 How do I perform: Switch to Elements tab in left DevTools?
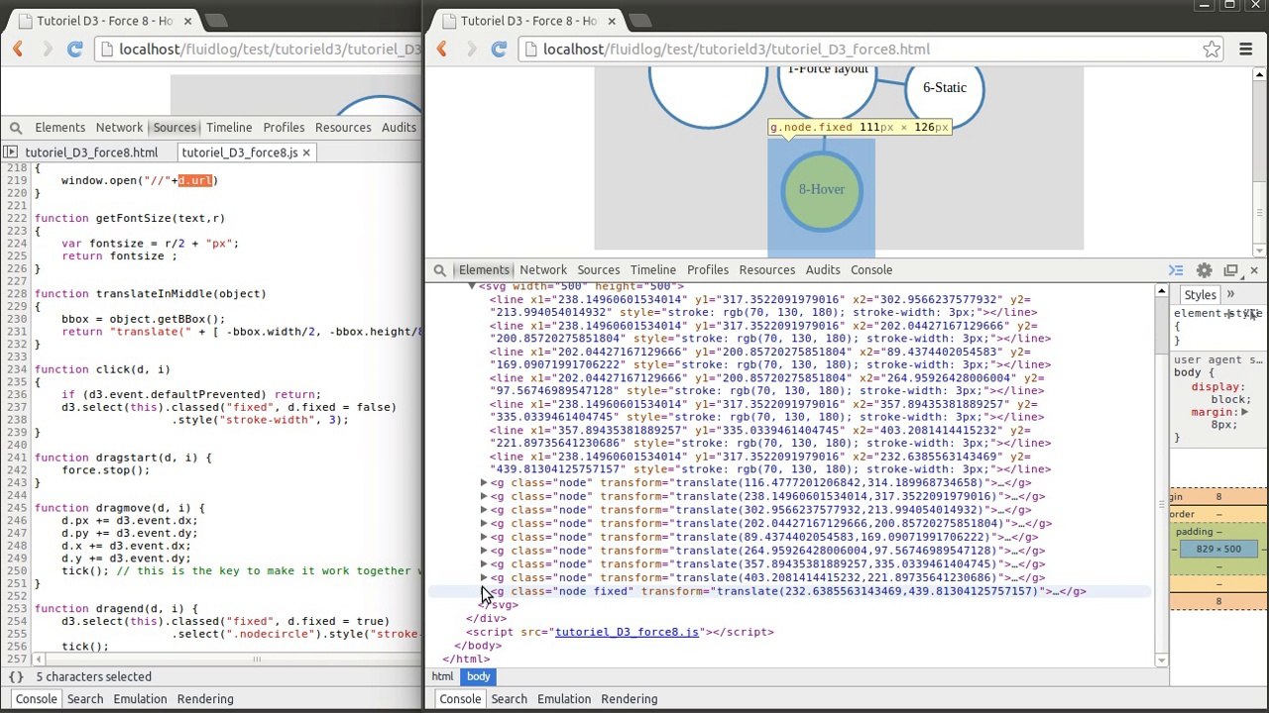coord(59,128)
